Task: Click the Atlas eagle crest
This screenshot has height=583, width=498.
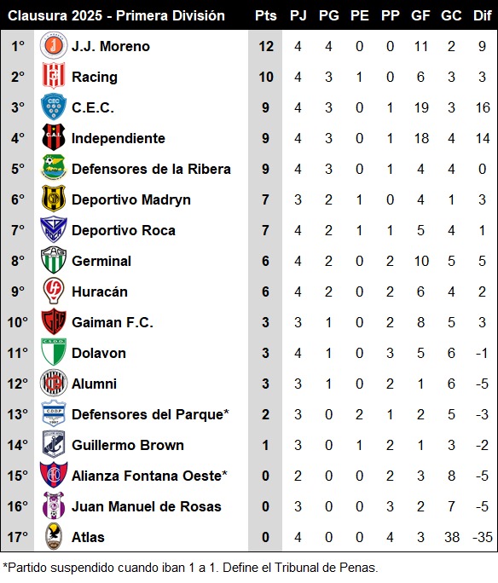Action: click(x=54, y=536)
